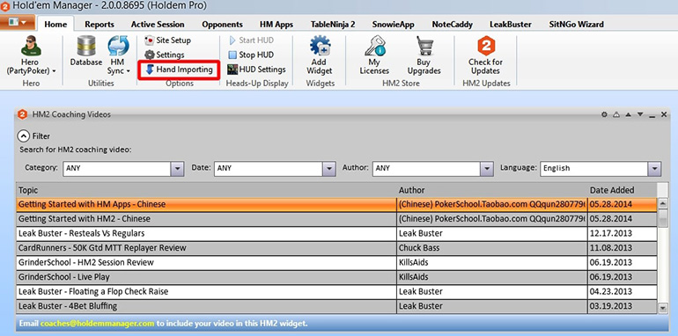The height and width of the screenshot is (336, 678).
Task: Open HUD Settings
Action: coord(257,69)
